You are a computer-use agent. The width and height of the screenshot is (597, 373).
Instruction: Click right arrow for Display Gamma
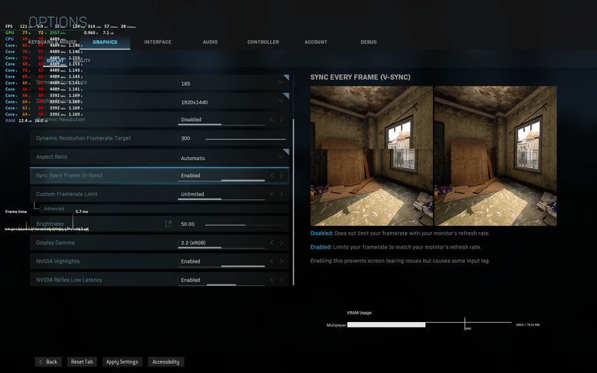(281, 242)
